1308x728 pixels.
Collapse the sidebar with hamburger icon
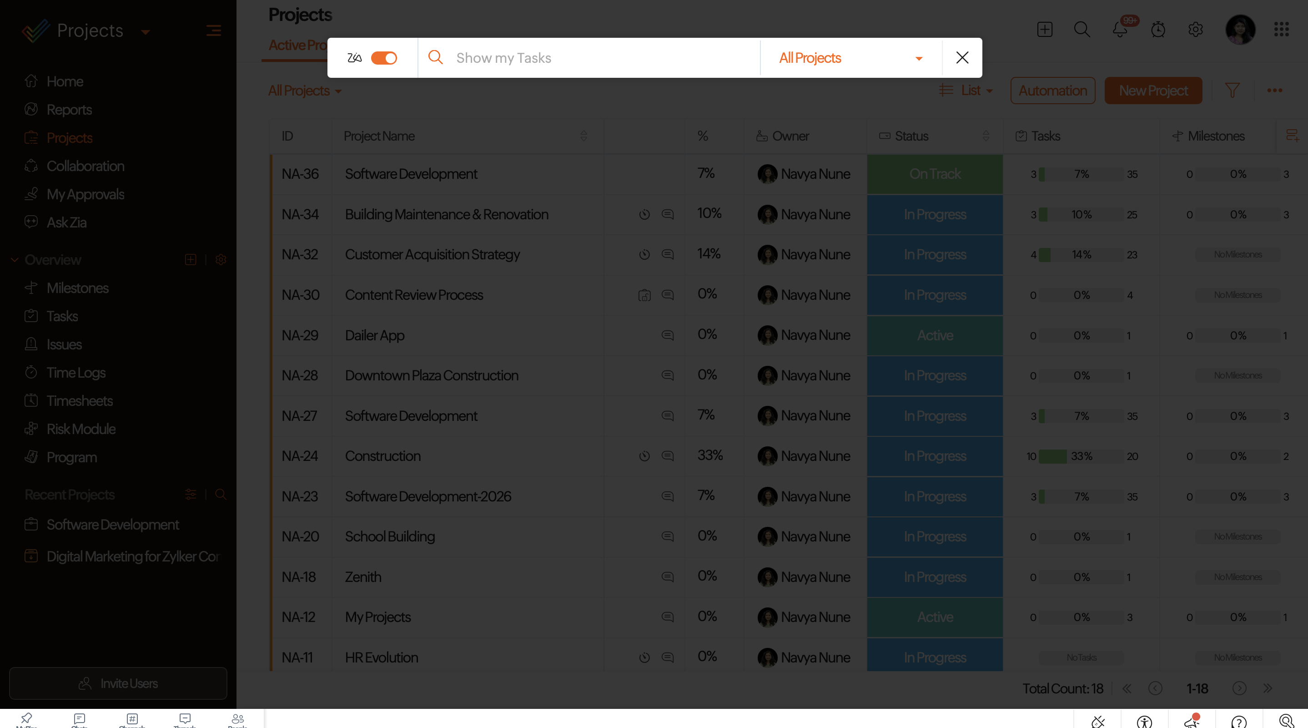(x=213, y=31)
